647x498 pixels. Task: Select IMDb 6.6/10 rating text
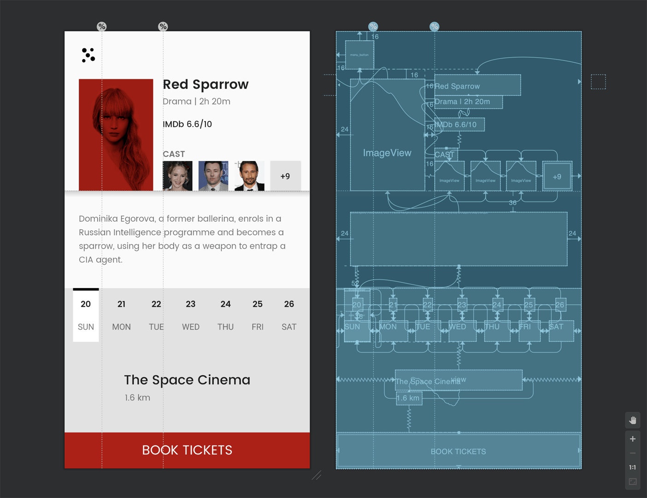pyautogui.click(x=188, y=124)
